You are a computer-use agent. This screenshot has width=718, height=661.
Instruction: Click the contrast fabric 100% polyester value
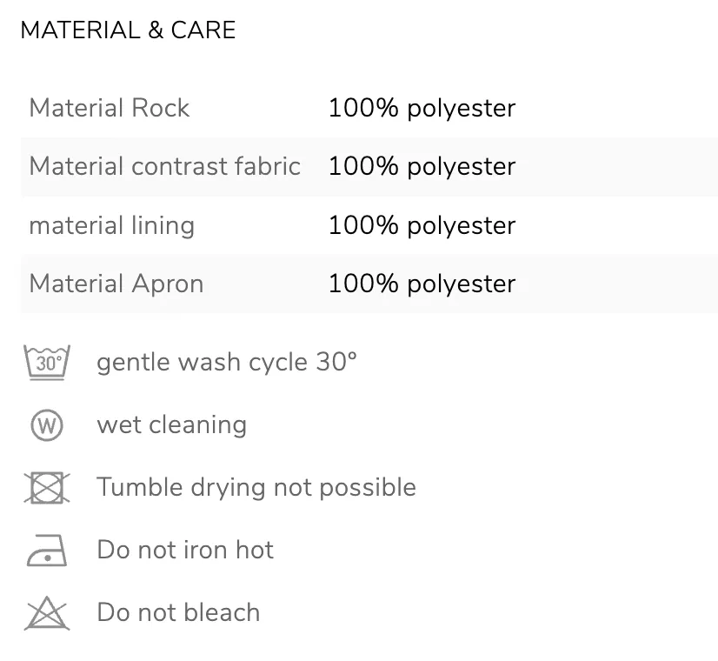422,167
